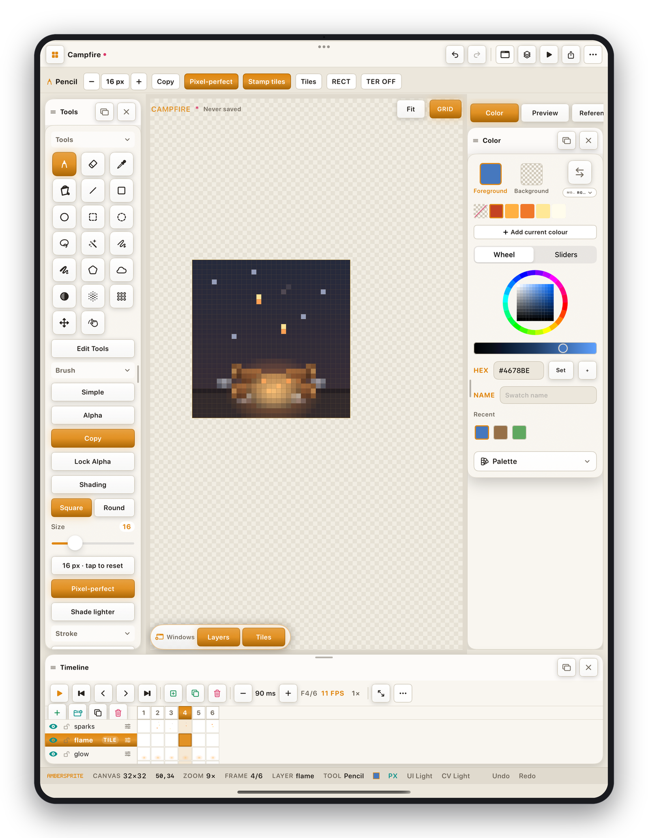Pick the dark red palette swatch

pos(496,211)
